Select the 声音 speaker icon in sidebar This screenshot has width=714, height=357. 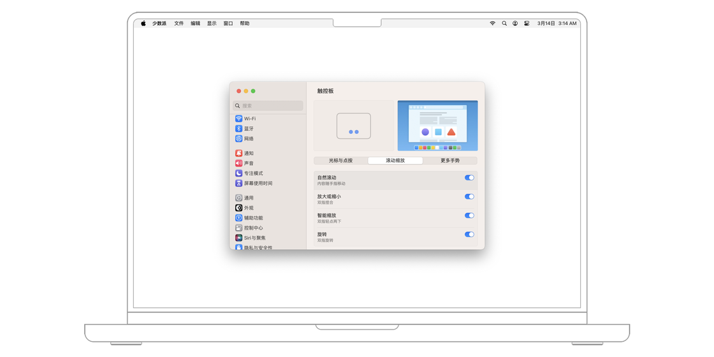tap(238, 163)
